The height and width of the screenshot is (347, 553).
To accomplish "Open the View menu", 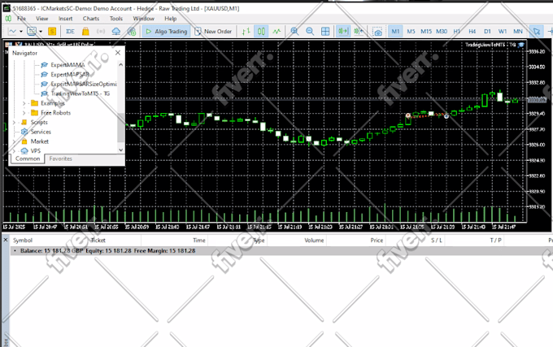I will click(42, 19).
